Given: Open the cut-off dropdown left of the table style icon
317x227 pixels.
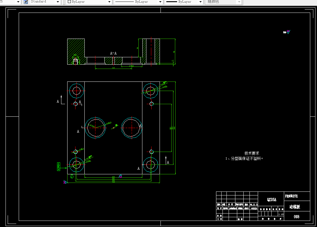Looking at the screenshot, I should (x=18, y=2).
